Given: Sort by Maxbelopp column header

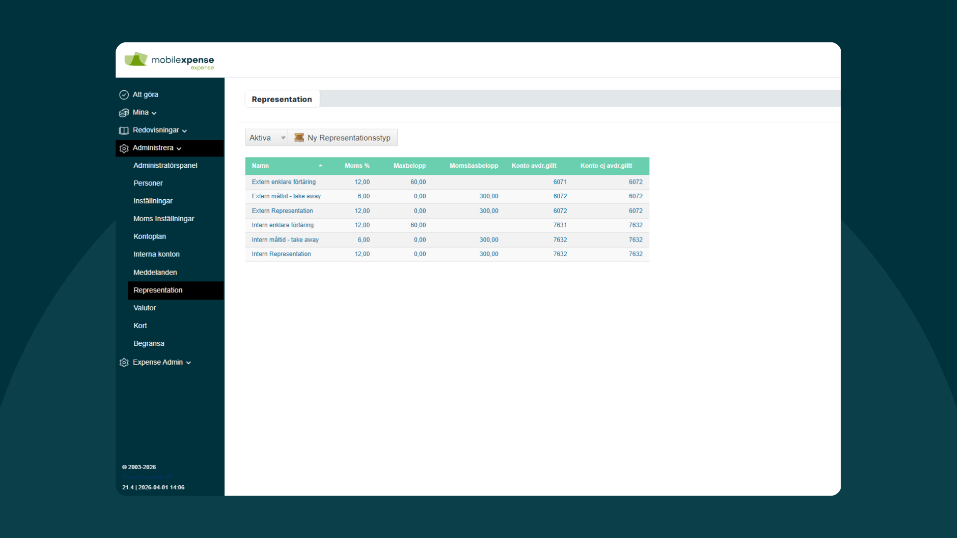Looking at the screenshot, I should click(409, 166).
